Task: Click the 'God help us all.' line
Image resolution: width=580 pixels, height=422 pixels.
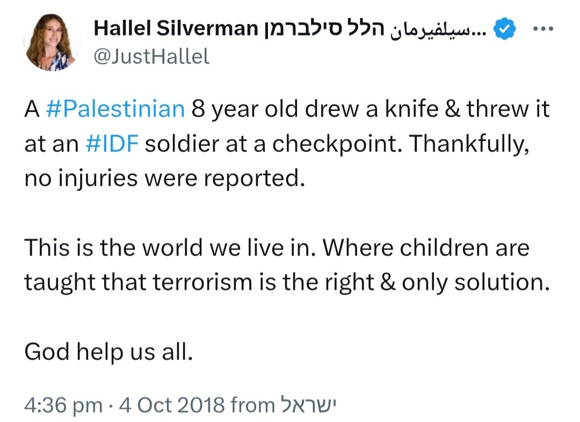Action: 108,351
